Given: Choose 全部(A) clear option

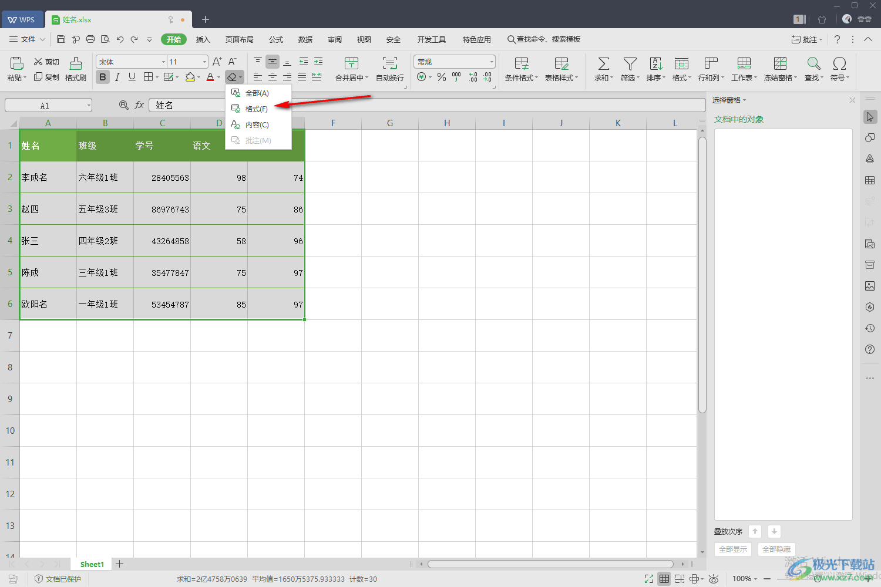Looking at the screenshot, I should pyautogui.click(x=258, y=93).
